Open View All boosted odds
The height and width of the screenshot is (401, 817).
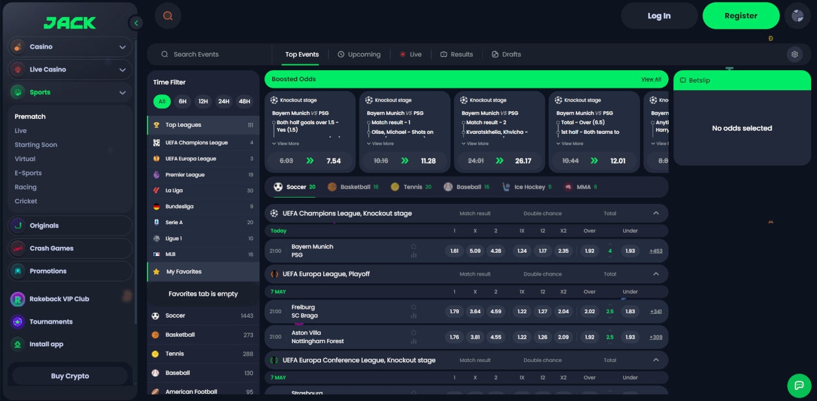click(651, 79)
